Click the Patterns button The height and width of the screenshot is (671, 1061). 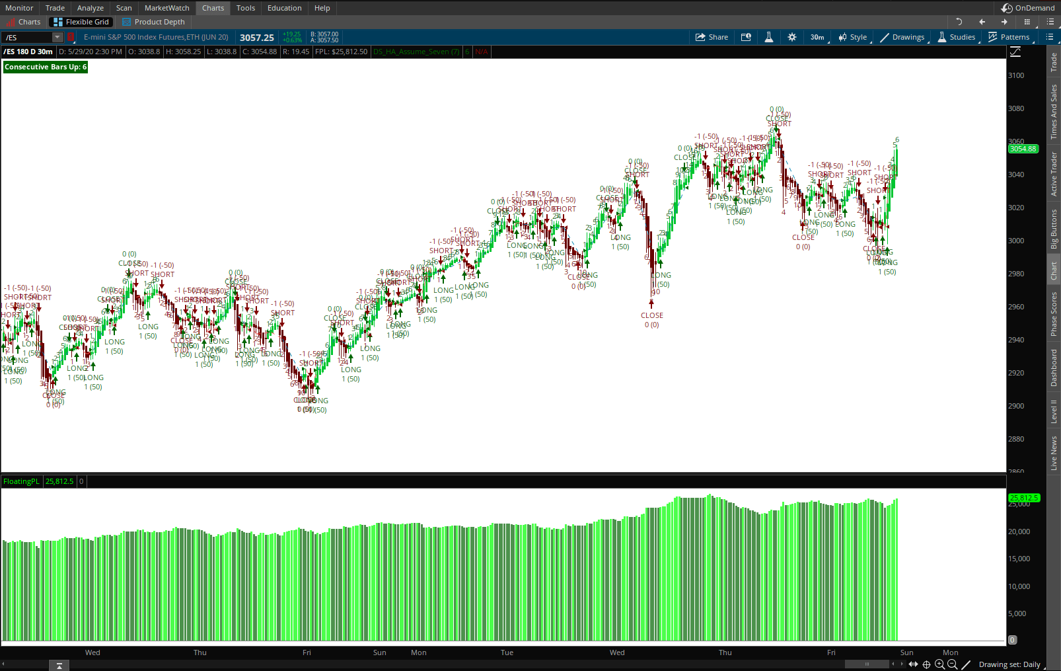click(1009, 37)
